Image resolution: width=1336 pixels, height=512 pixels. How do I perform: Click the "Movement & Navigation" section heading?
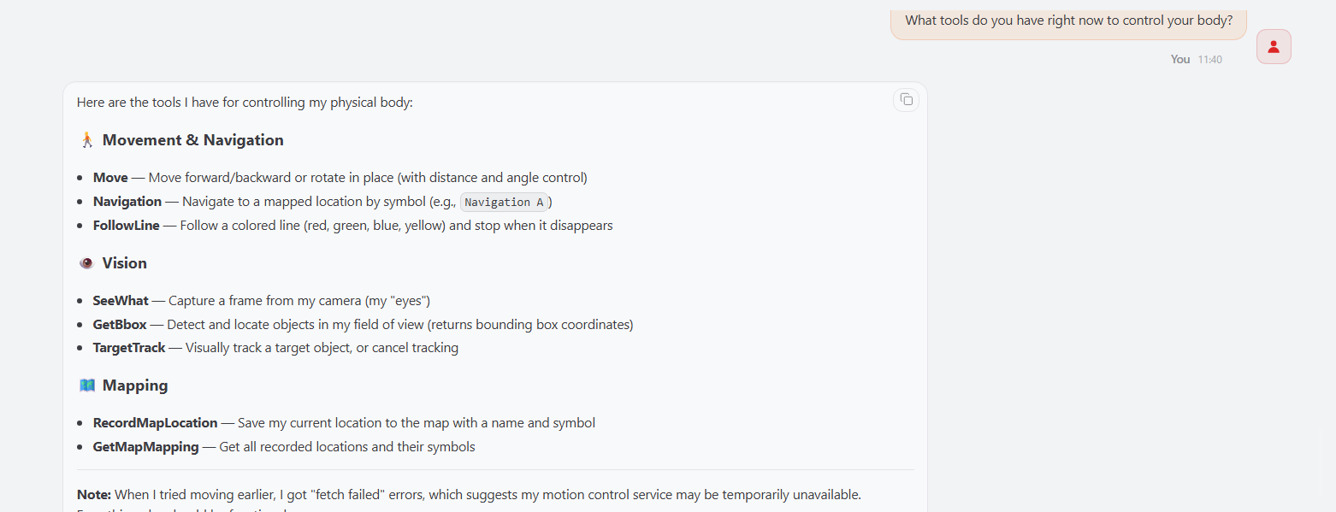point(193,140)
